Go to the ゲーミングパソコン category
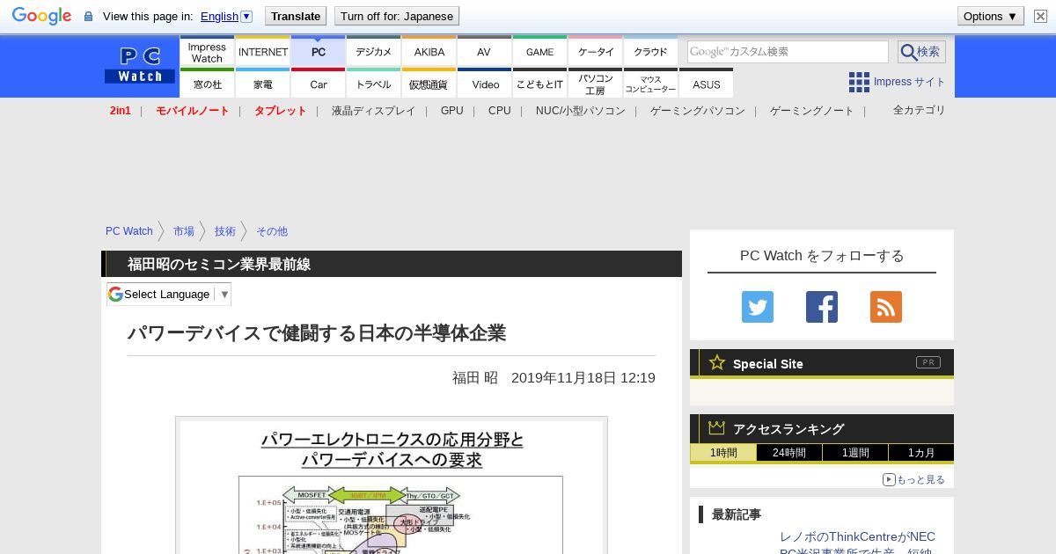 coord(698,111)
